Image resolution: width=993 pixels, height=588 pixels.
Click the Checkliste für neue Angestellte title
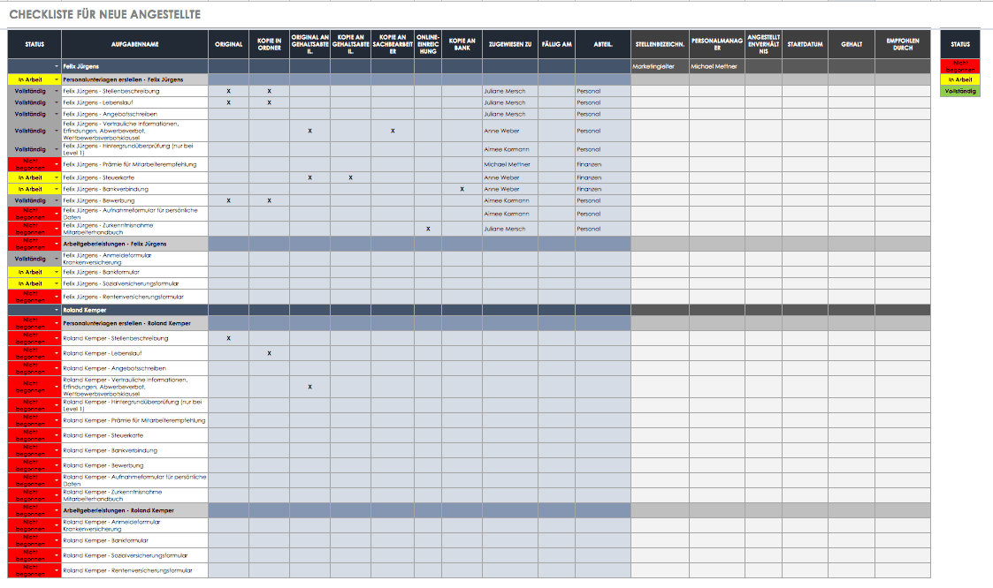pos(104,14)
